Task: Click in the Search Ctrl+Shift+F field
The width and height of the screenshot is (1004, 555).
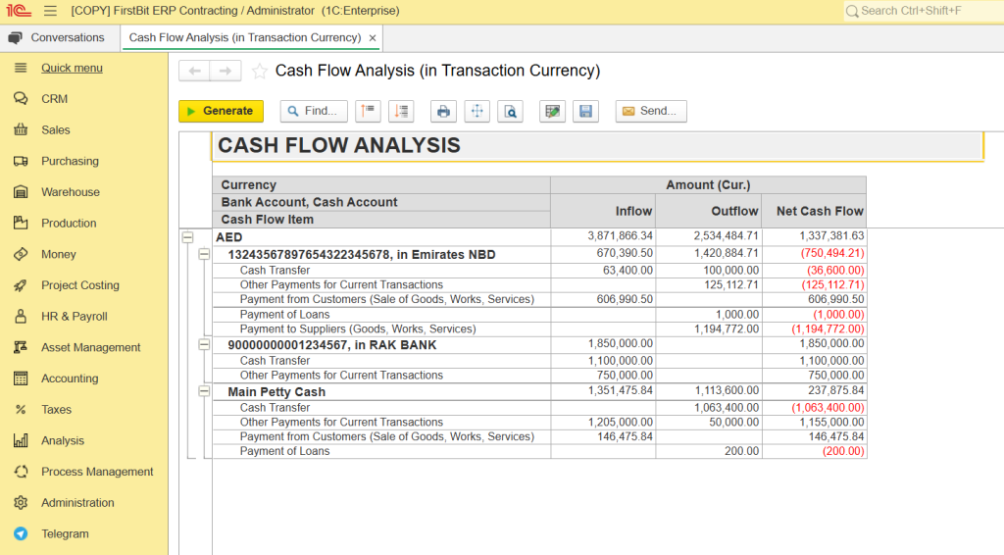Action: coord(924,11)
